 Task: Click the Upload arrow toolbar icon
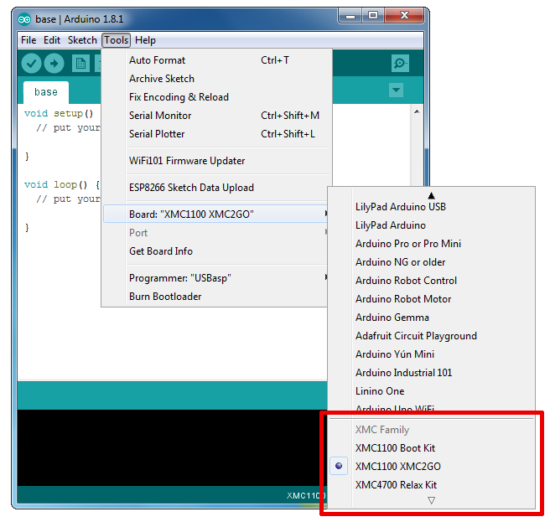click(54, 63)
